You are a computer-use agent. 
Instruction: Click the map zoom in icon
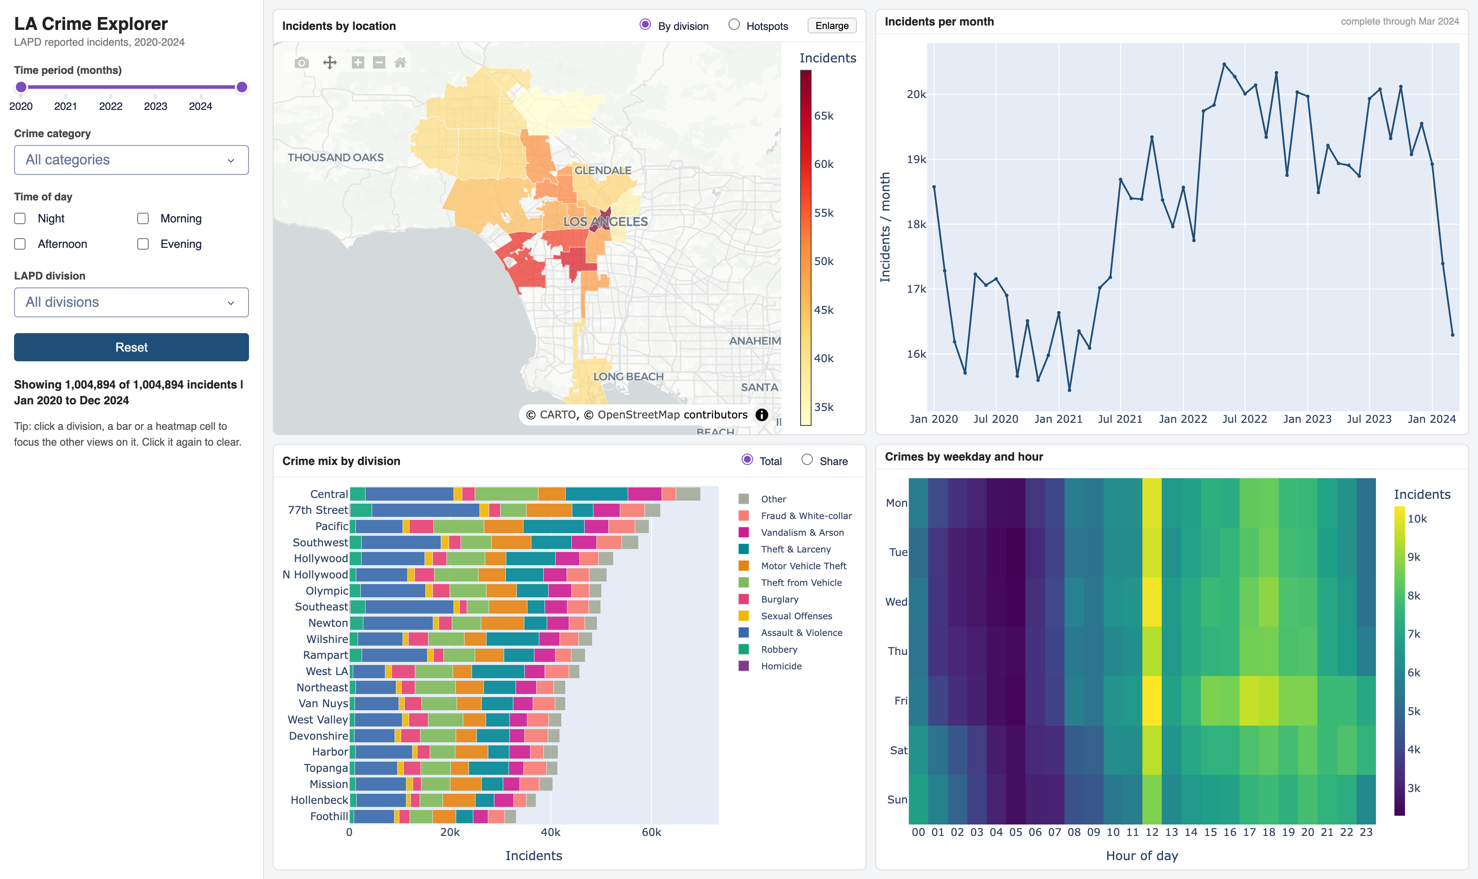click(358, 63)
